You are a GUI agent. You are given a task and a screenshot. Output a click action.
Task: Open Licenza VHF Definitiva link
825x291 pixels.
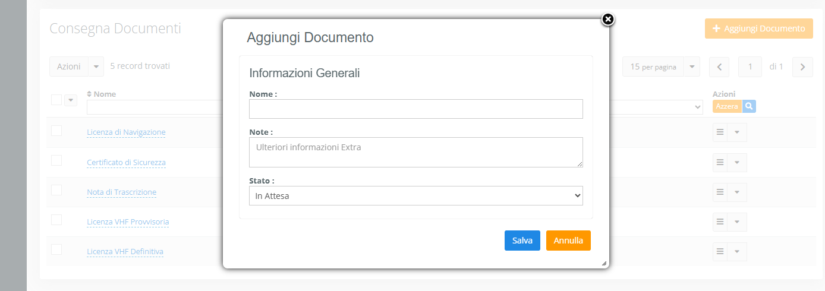[125, 251]
